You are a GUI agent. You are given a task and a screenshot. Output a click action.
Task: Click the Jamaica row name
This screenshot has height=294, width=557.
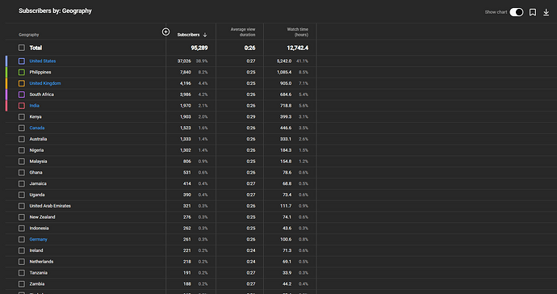point(38,183)
